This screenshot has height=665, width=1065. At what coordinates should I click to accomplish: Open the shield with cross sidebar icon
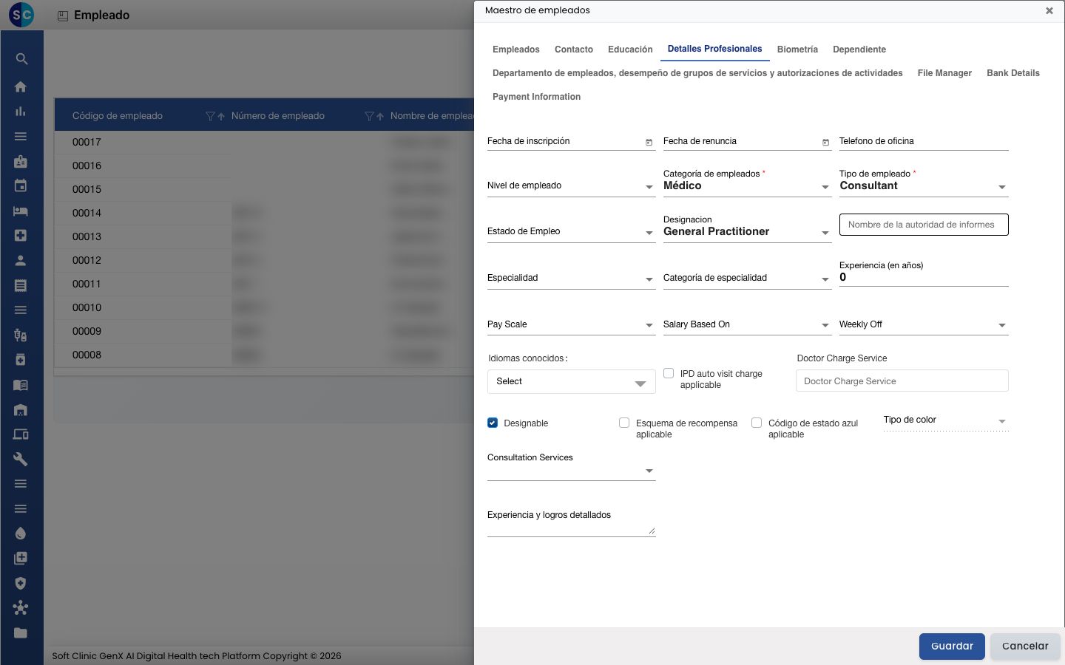click(x=21, y=583)
